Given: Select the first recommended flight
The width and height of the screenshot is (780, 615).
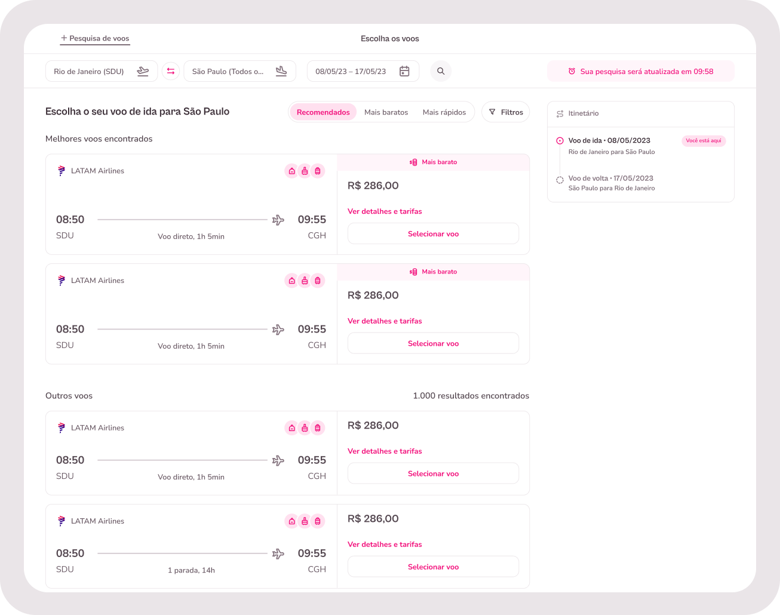Looking at the screenshot, I should coord(433,233).
